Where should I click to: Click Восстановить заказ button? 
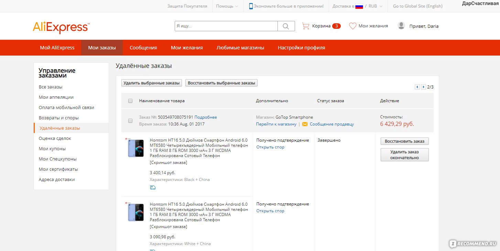405,141
